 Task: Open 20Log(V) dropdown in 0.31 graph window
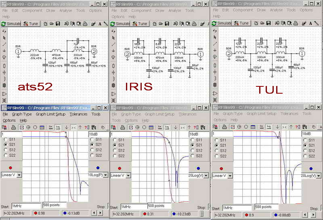(206, 176)
